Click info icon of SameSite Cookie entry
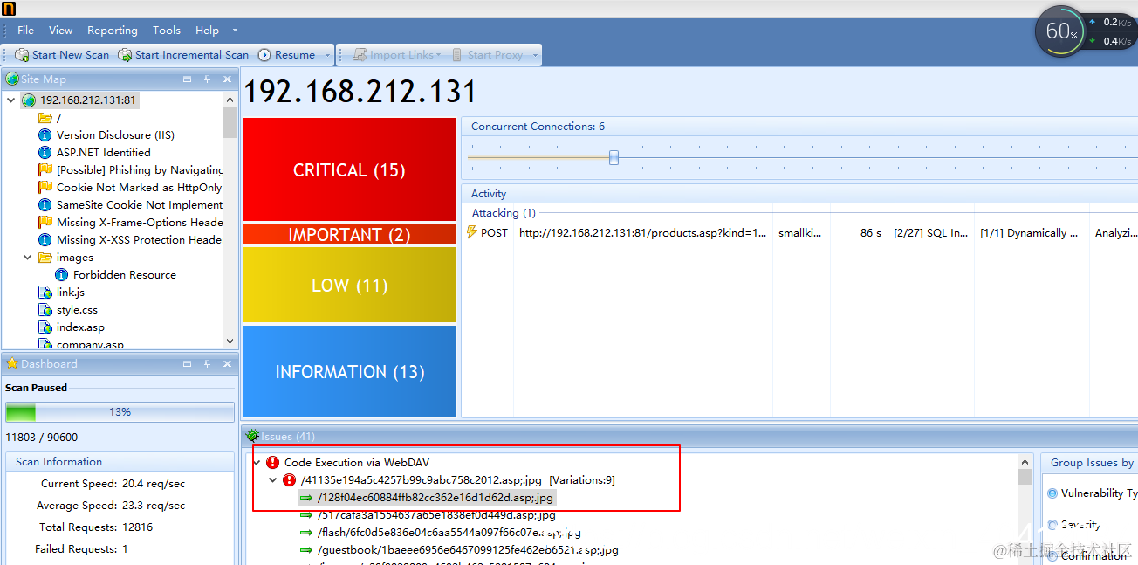 pos(45,205)
